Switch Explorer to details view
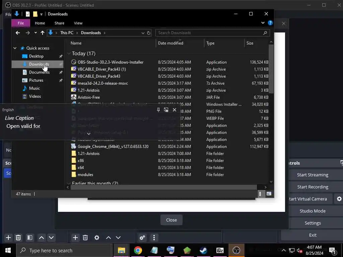The width and height of the screenshot is (343, 257). [260, 194]
